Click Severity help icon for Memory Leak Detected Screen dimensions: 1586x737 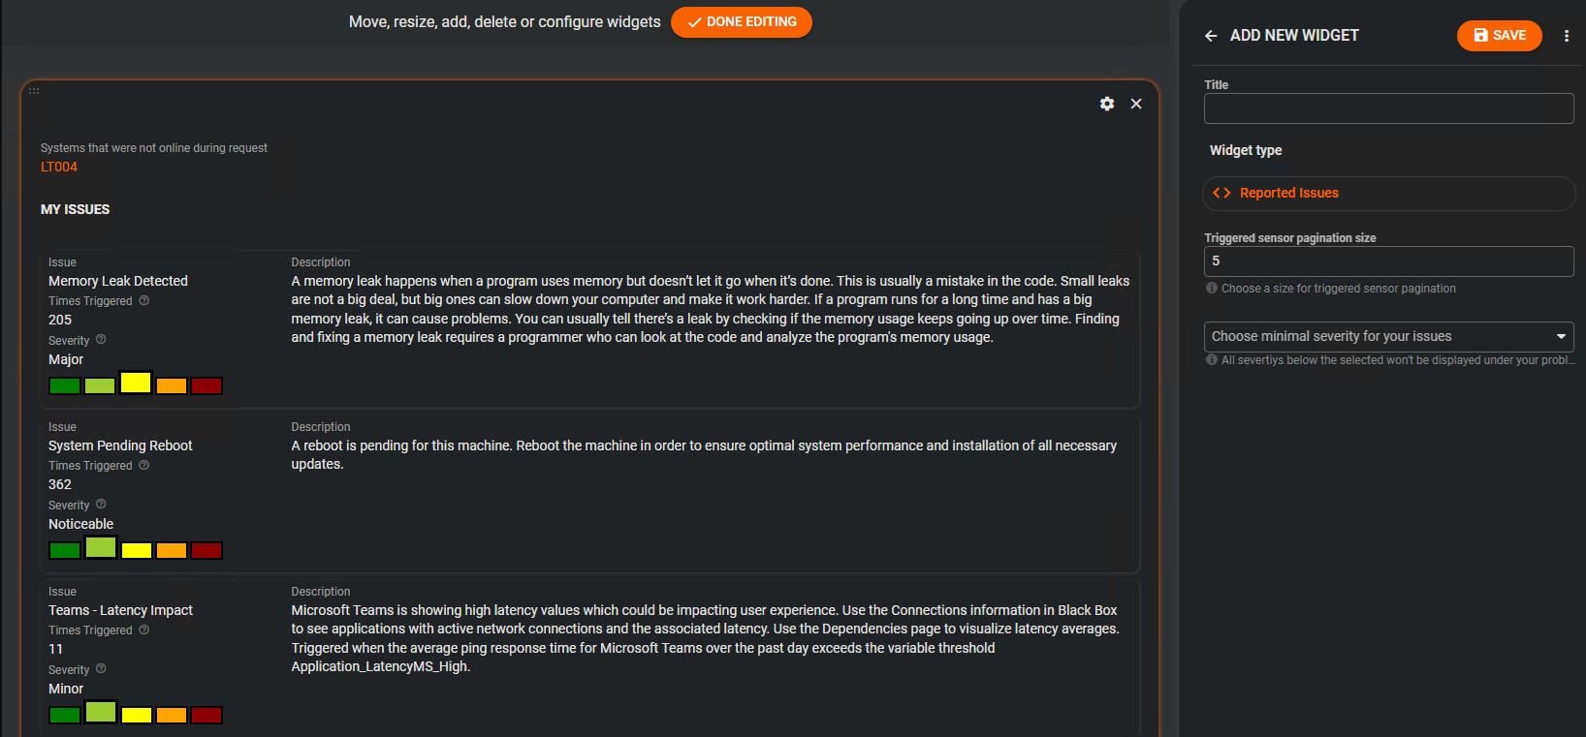coord(101,340)
